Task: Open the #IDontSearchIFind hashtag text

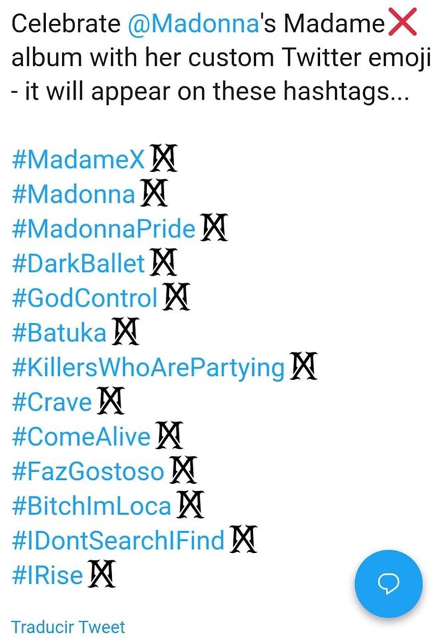Action: (x=118, y=540)
